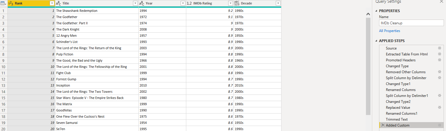Open filter dropdown for Rank column
The height and width of the screenshot is (131, 446).
pyautogui.click(x=52, y=3)
